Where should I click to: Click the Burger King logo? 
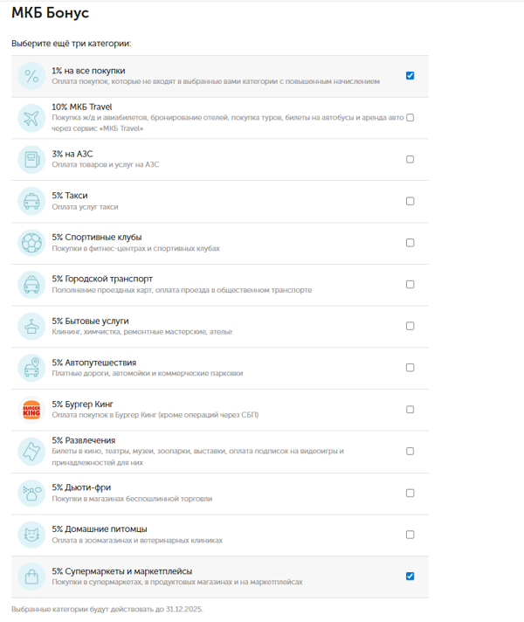(x=31, y=410)
